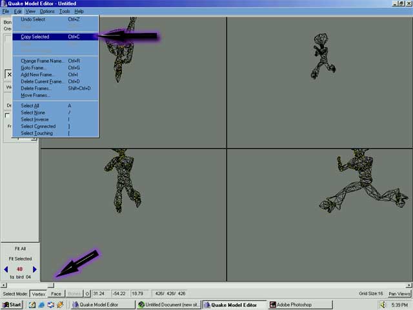Viewport: 413px width, 310px height.
Task: Open the Options menu
Action: 47,12
